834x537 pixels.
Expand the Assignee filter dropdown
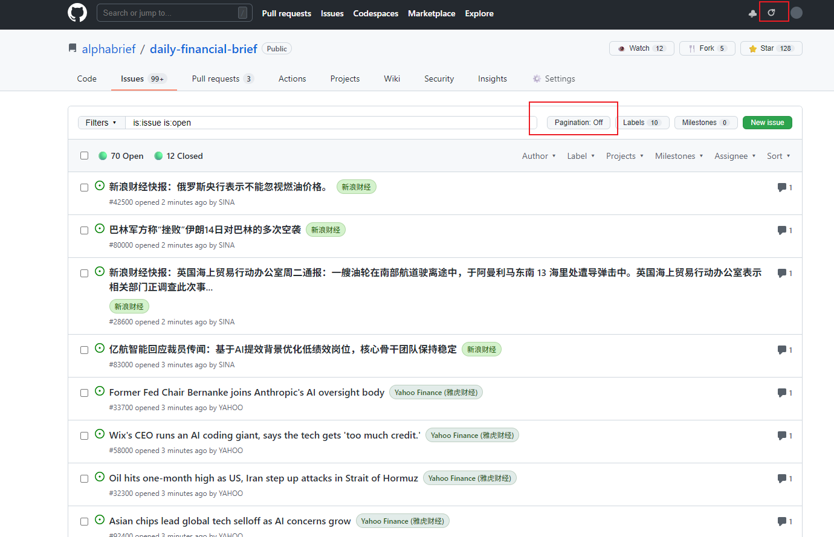tap(735, 156)
